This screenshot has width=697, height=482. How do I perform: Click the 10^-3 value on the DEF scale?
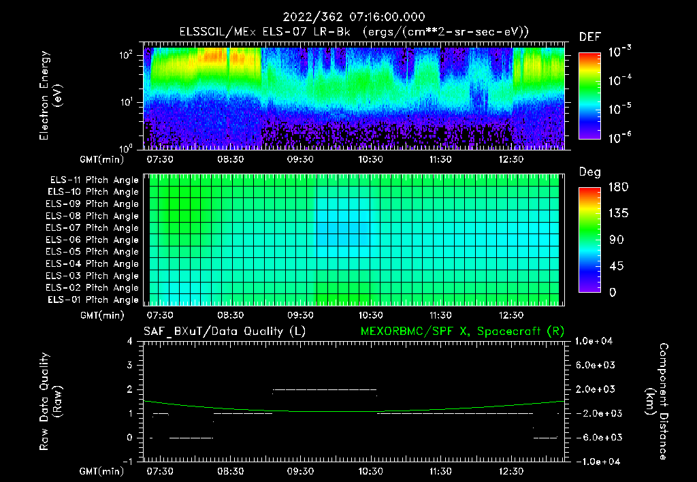point(619,52)
